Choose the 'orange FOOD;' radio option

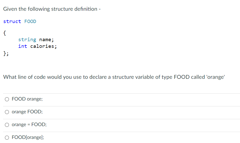pos(7,112)
